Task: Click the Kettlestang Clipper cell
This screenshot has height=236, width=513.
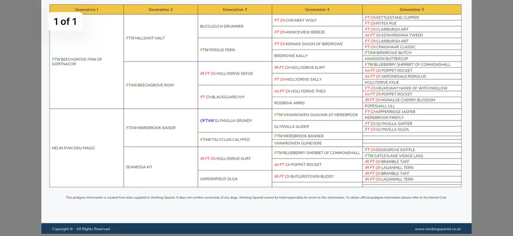Action: click(399, 18)
